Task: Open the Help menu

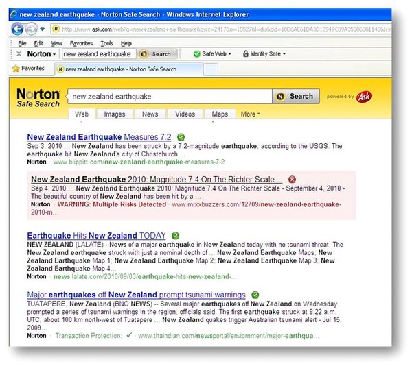Action: (x=126, y=43)
